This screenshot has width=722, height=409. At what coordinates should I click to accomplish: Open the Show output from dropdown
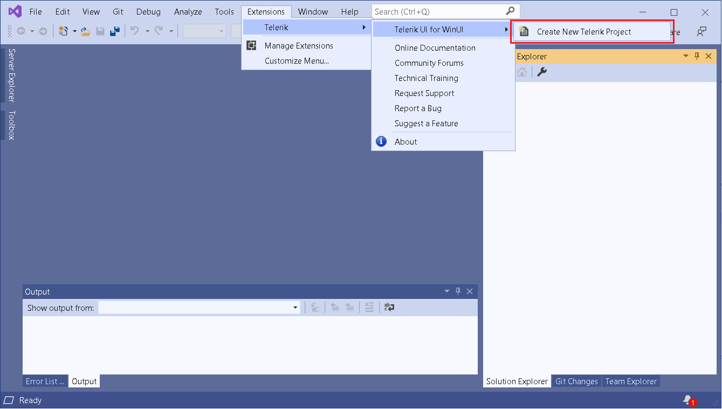pyautogui.click(x=294, y=307)
